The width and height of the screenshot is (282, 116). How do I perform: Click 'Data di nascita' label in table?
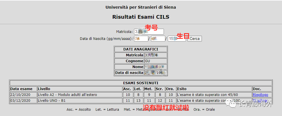pyautogui.click(x=129, y=73)
